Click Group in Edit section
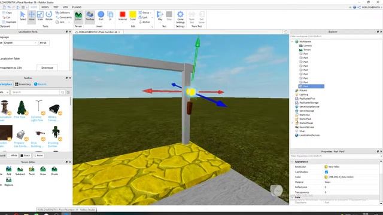This screenshot has width=383, height=215. click(x=144, y=13)
